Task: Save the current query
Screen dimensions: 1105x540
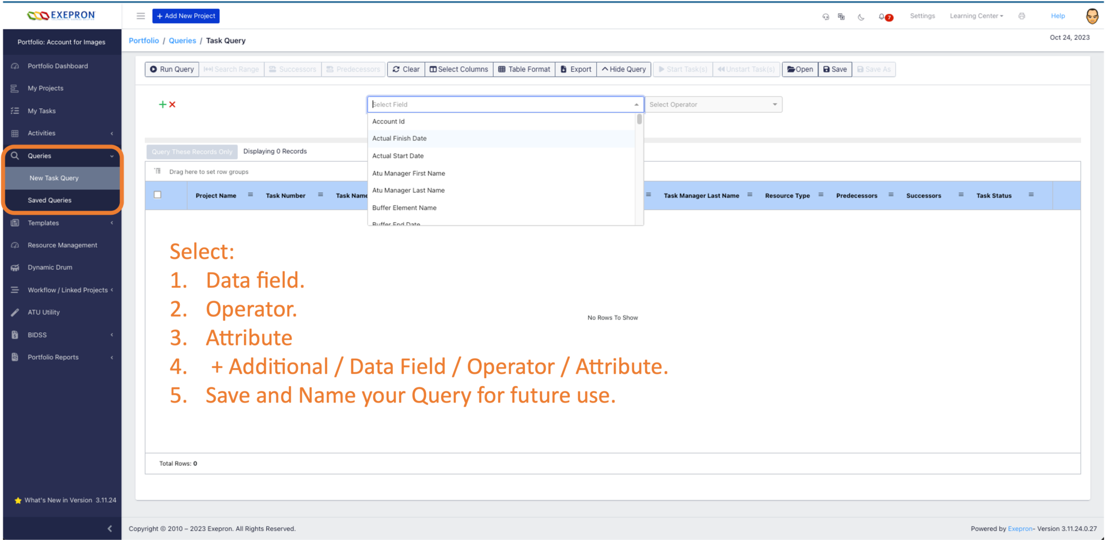Action: click(835, 69)
